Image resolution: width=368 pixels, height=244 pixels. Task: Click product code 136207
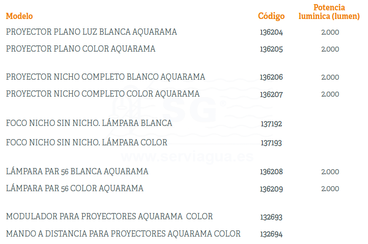(x=271, y=95)
